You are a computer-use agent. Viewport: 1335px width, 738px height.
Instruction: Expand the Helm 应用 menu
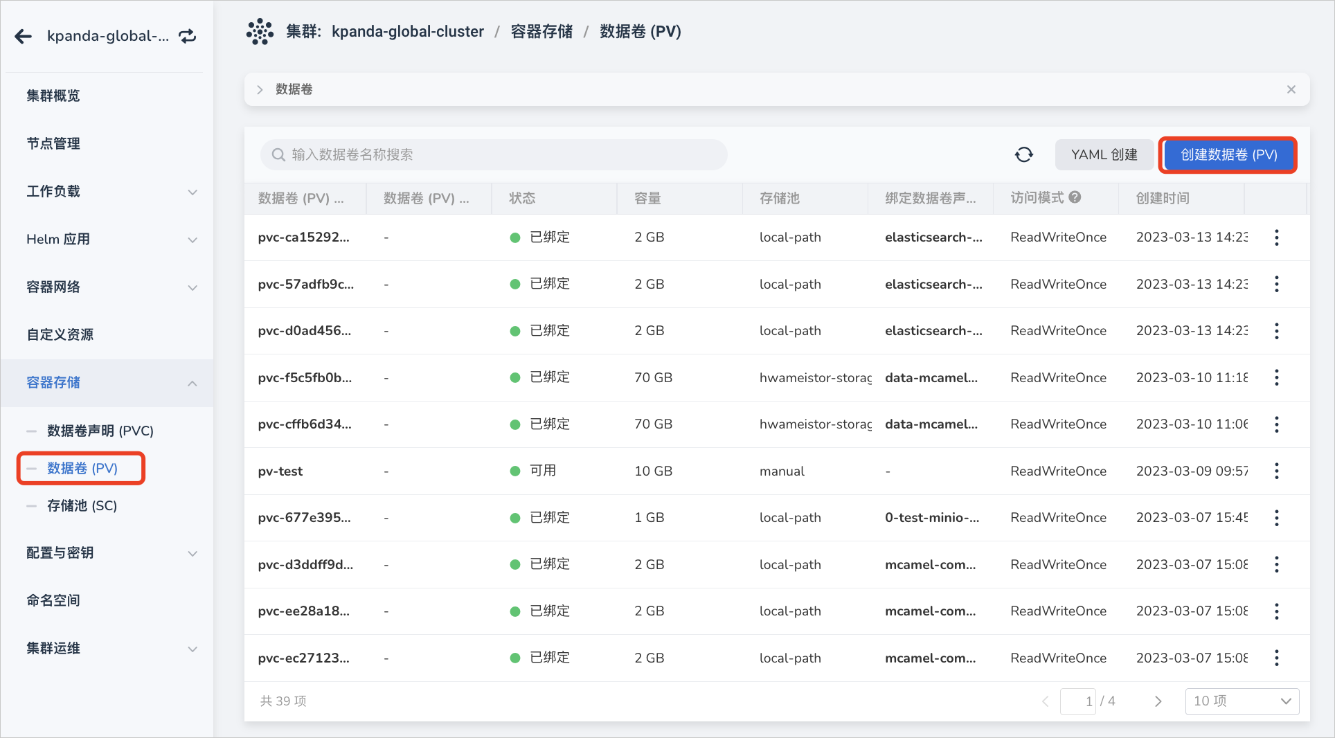click(x=192, y=240)
